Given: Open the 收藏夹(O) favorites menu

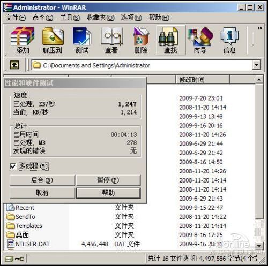Looking at the screenshot, I should click(100, 18).
